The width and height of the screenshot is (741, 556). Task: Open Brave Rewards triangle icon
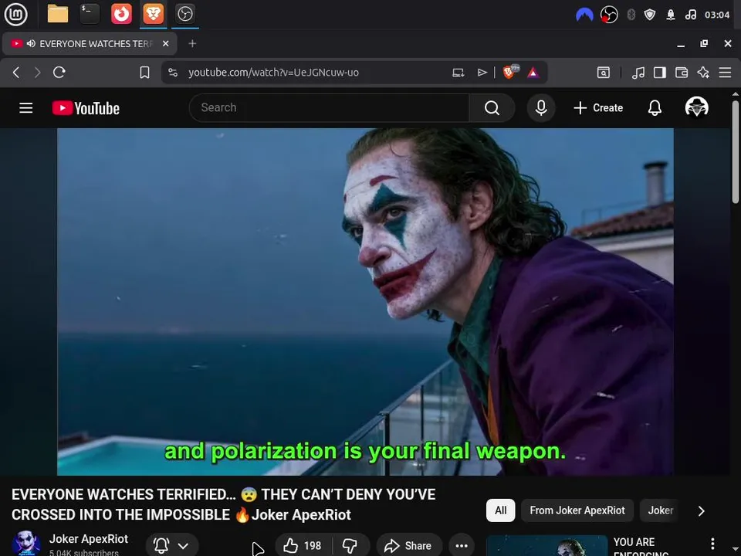tap(533, 73)
